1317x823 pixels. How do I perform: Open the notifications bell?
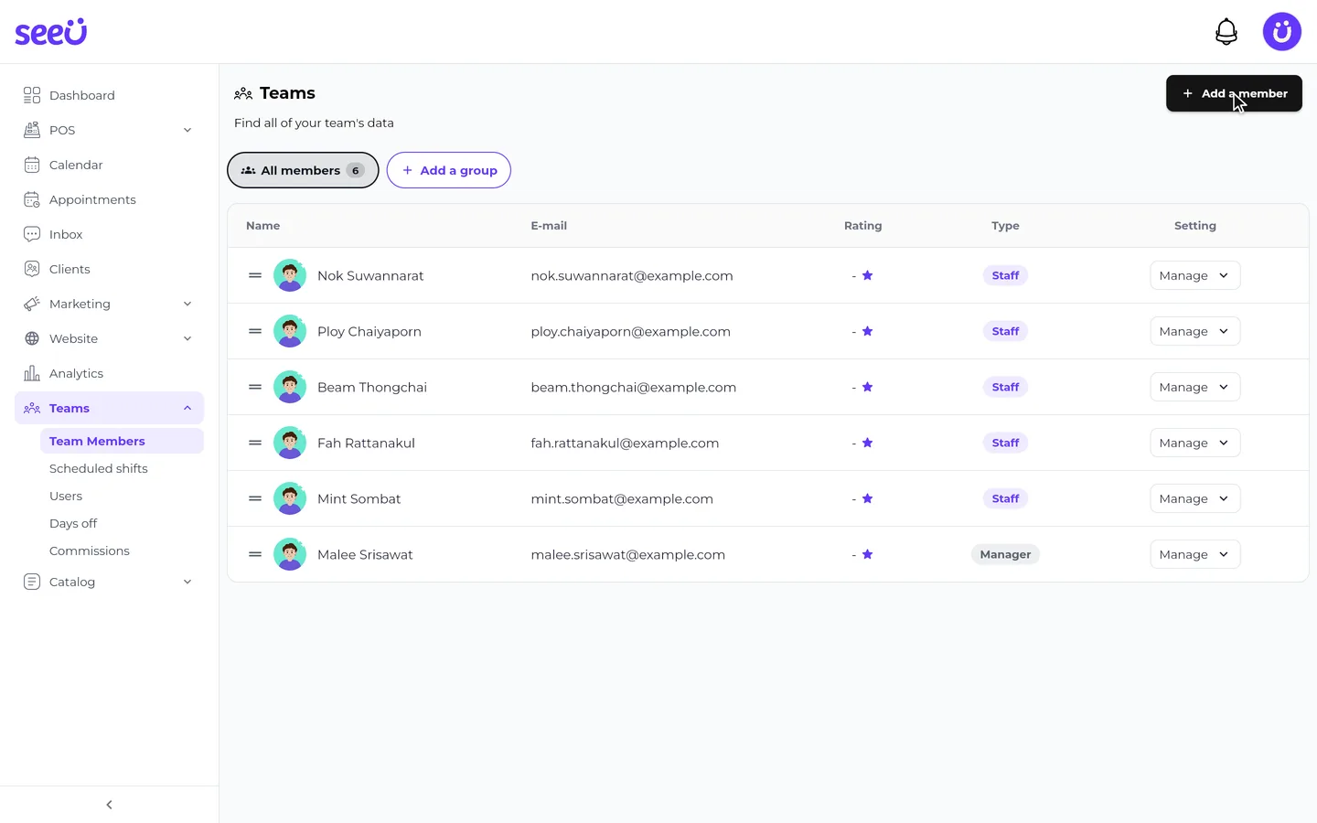tap(1226, 32)
